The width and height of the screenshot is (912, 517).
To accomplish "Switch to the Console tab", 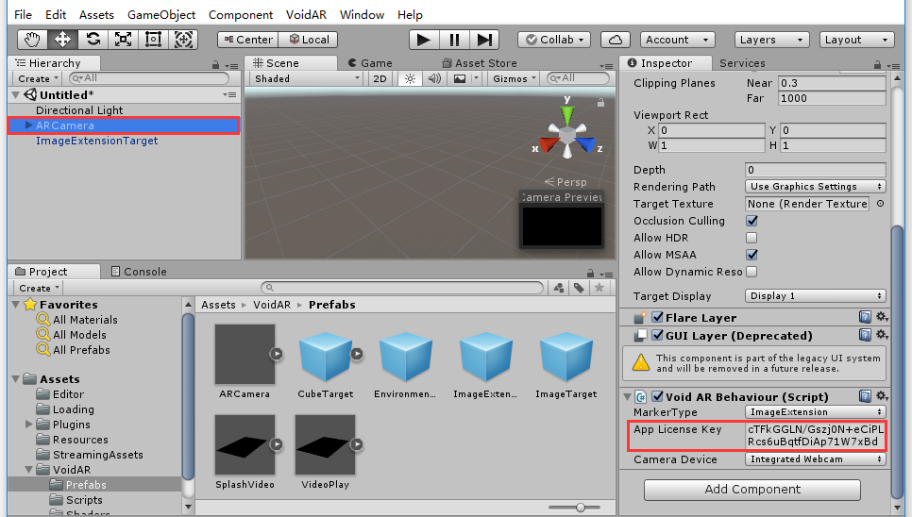I will pyautogui.click(x=137, y=272).
